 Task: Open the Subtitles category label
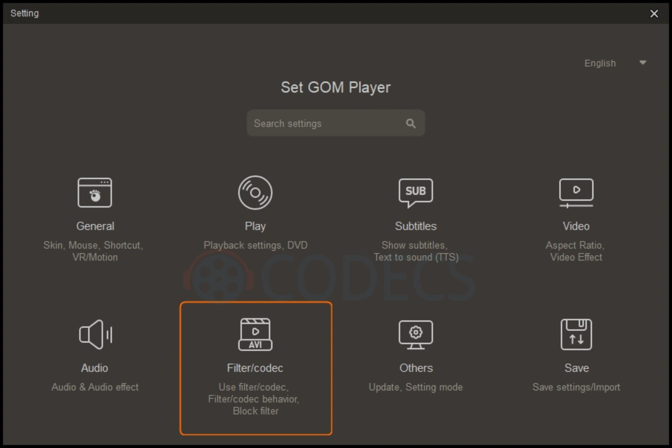pyautogui.click(x=416, y=226)
